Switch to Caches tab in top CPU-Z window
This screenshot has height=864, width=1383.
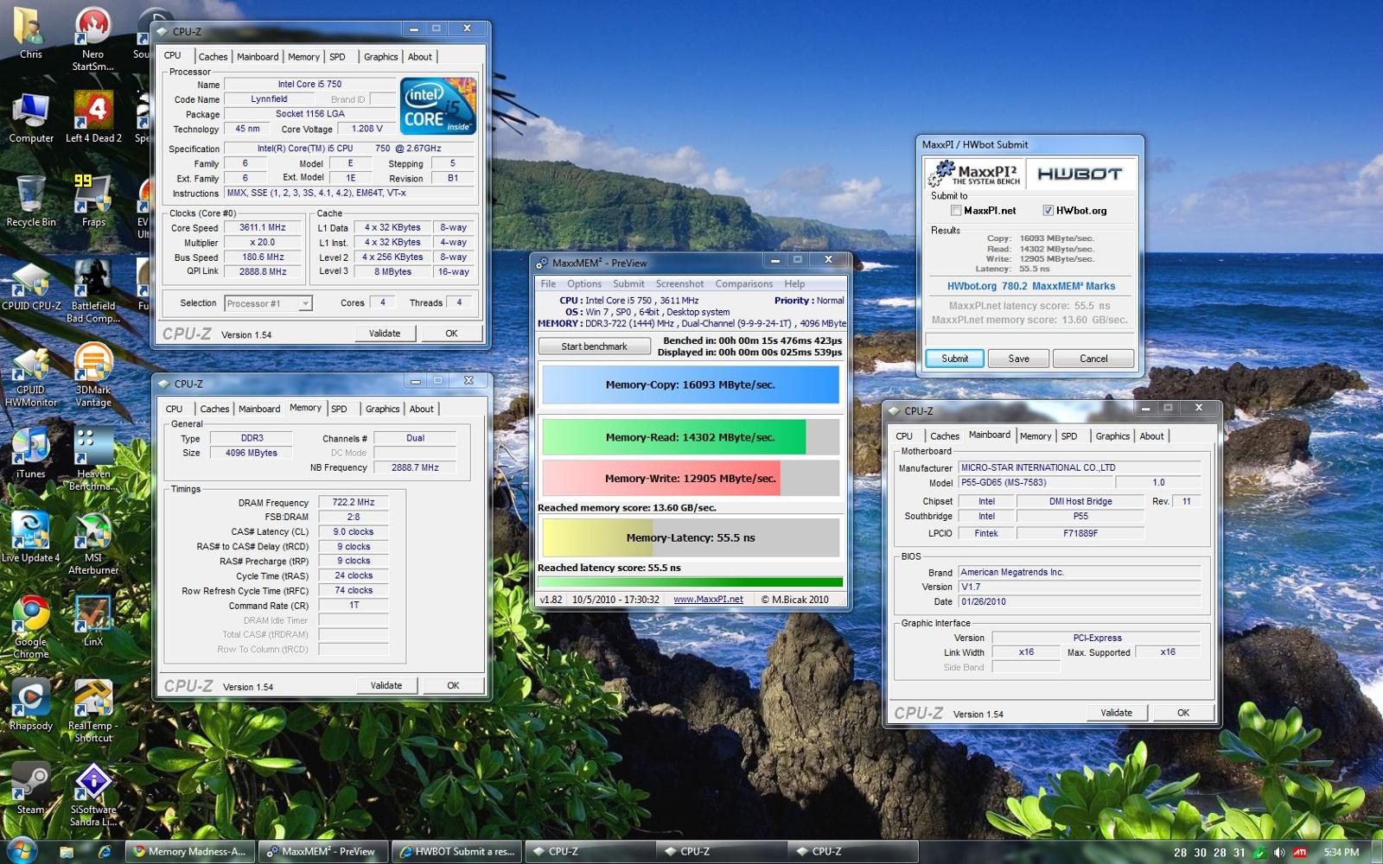214,57
